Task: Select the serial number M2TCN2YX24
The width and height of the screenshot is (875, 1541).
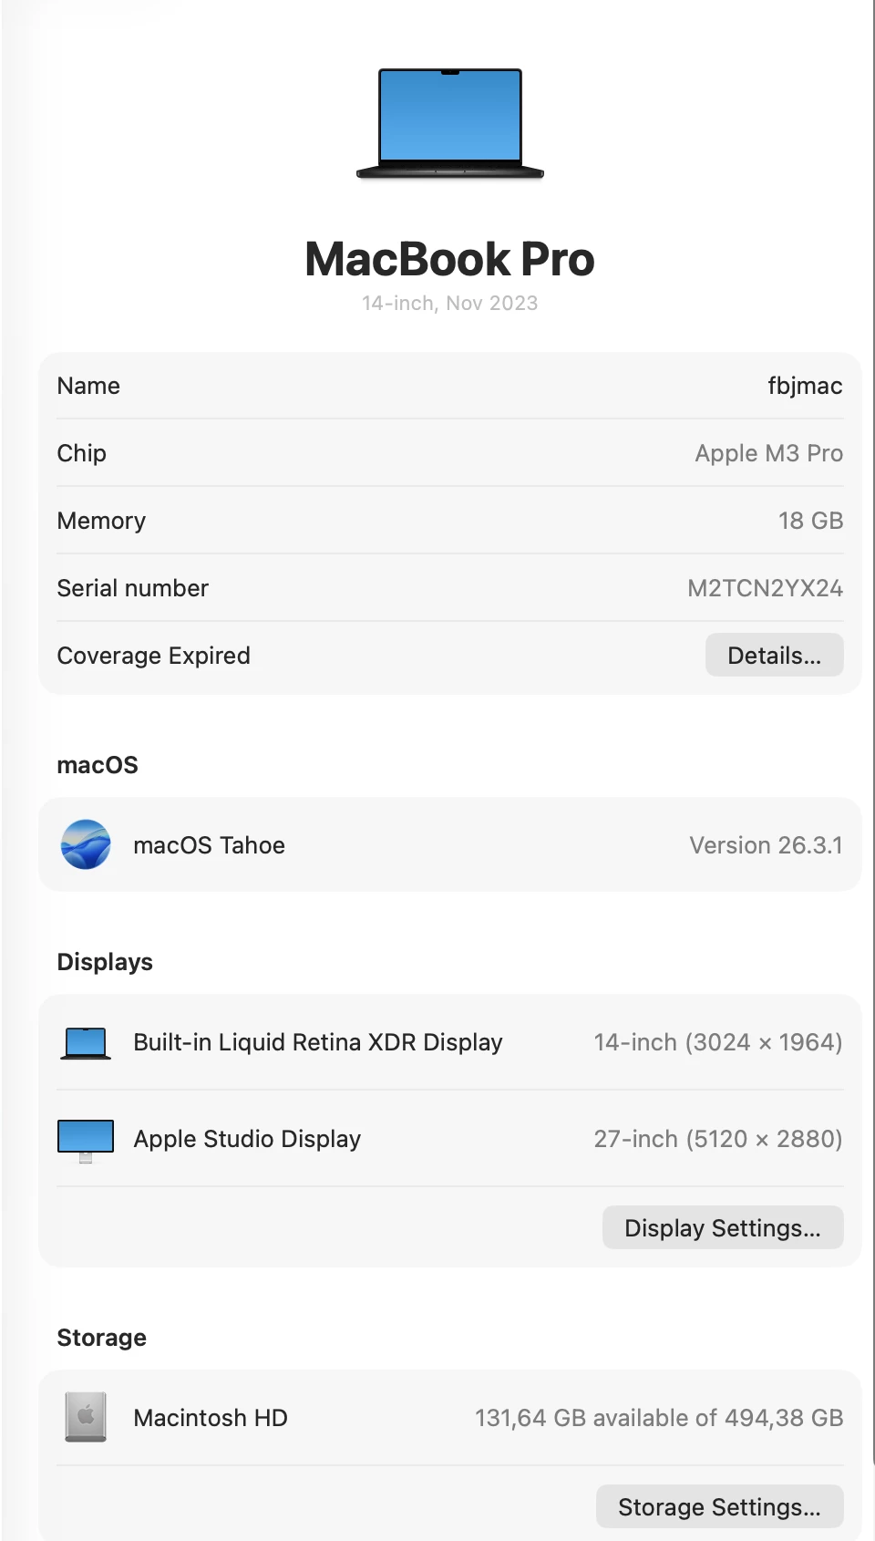Action: (765, 588)
